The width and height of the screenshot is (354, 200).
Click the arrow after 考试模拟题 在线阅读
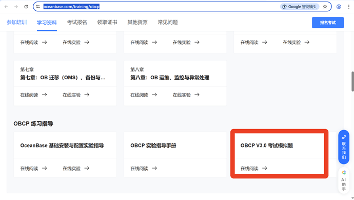(265, 168)
